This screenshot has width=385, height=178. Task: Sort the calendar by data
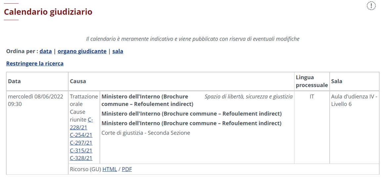[46, 51]
